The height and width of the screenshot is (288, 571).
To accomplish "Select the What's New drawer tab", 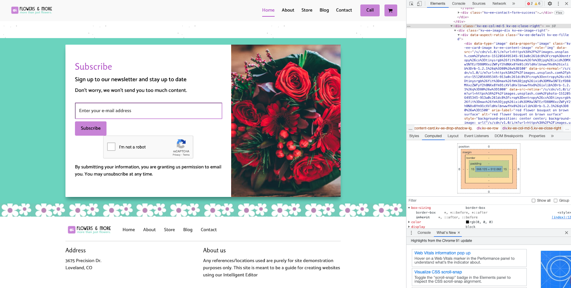I will pos(446,233).
